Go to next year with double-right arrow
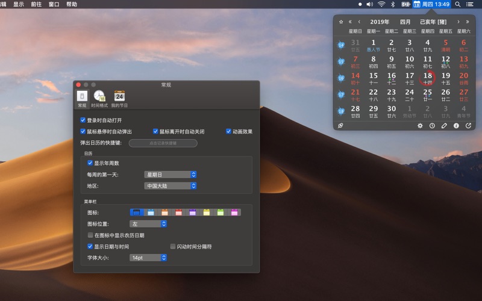This screenshot has width=482, height=301. click(468, 22)
